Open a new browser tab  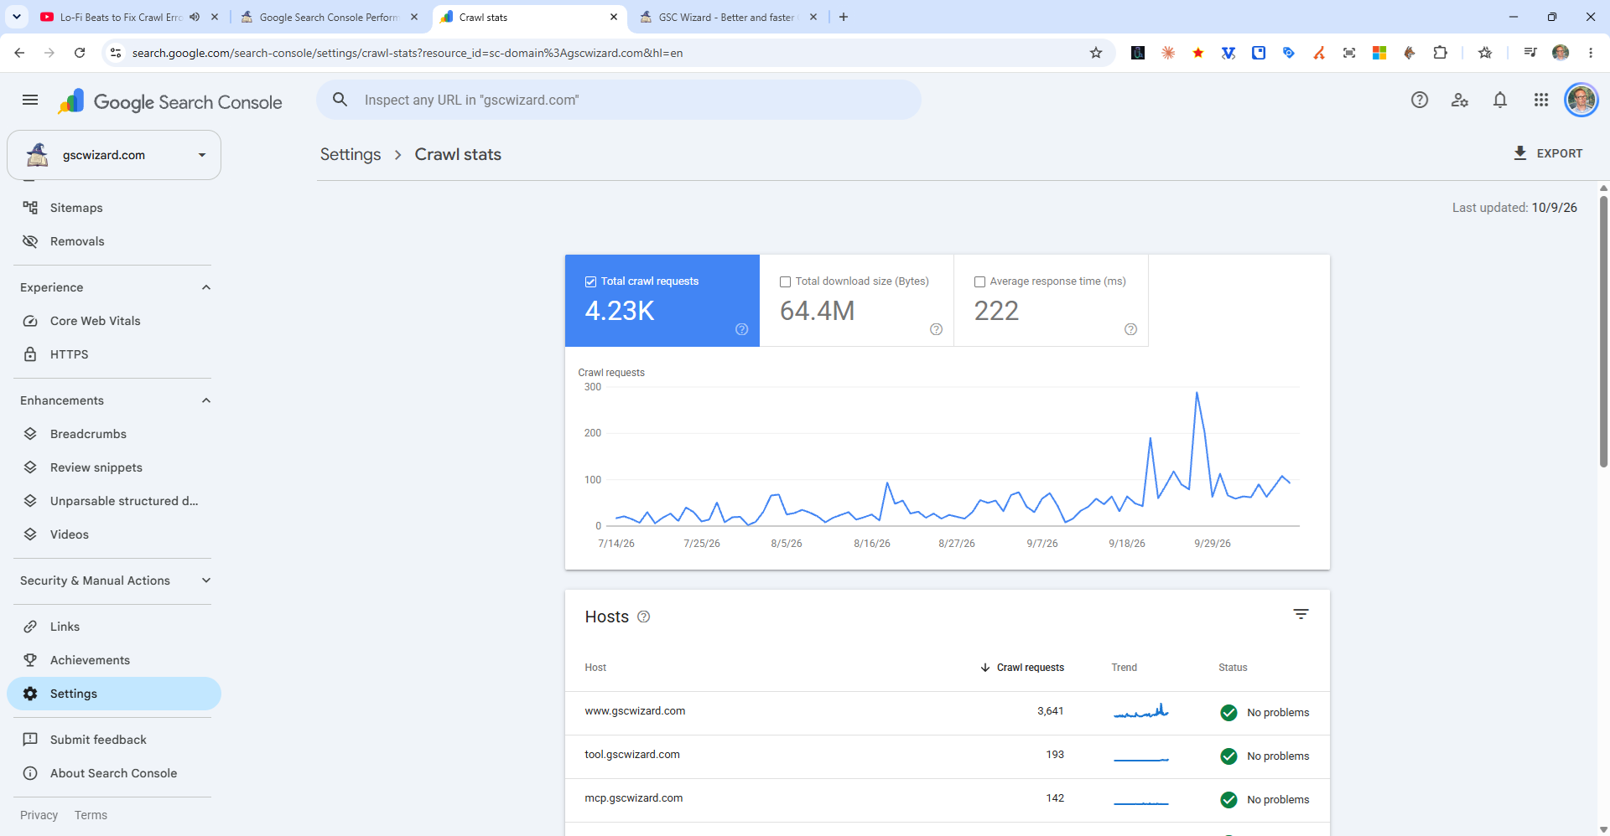coord(844,17)
